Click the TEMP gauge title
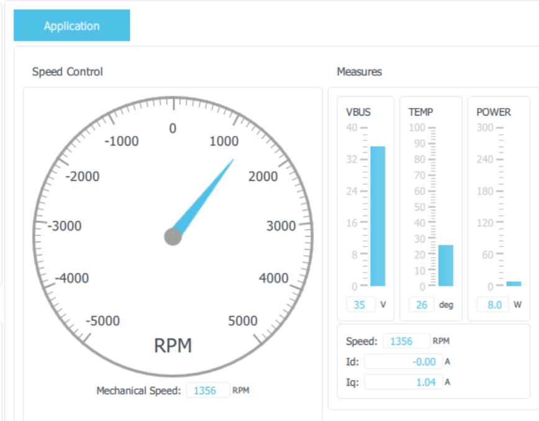This screenshot has height=421, width=539. click(421, 112)
